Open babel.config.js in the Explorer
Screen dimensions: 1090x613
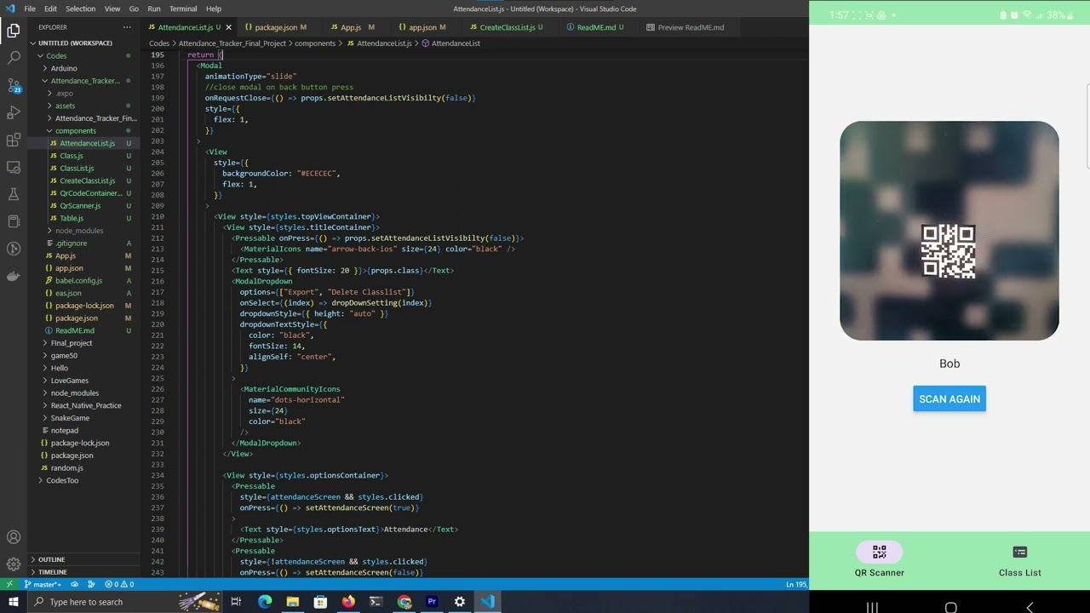click(x=78, y=281)
